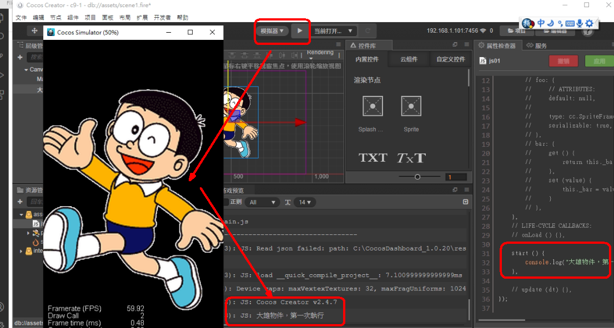This screenshot has width=614, height=328.
Task: Open the 模拟器 preview platform dropdown
Action: (x=272, y=31)
